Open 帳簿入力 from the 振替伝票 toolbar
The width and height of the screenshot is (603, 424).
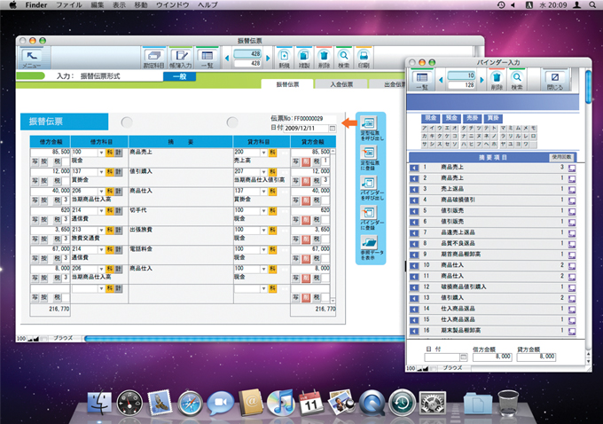point(180,56)
